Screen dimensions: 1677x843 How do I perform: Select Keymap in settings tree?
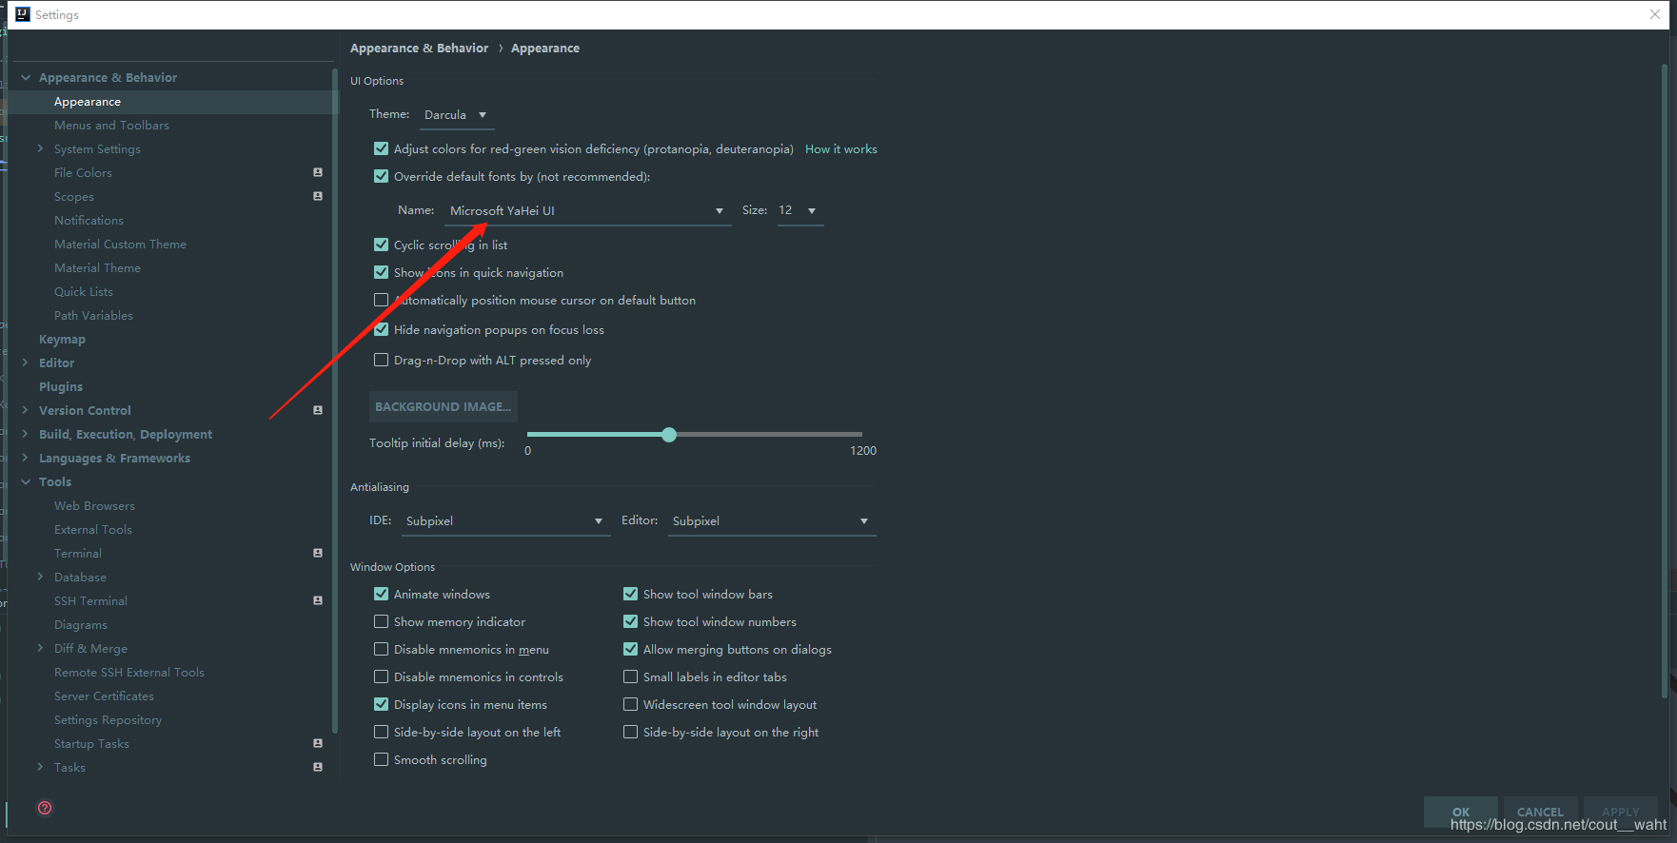tap(62, 339)
